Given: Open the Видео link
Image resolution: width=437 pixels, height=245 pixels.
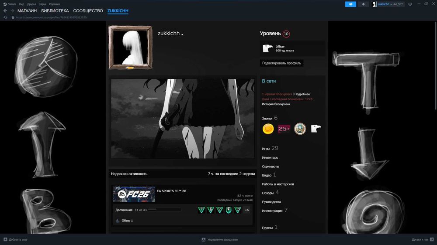Looking at the screenshot, I should [269, 175].
